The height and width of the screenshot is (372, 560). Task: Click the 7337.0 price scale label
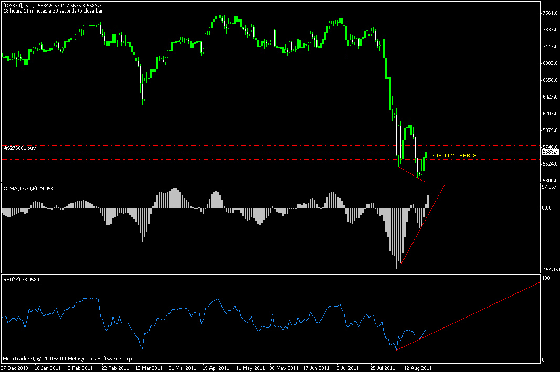550,30
